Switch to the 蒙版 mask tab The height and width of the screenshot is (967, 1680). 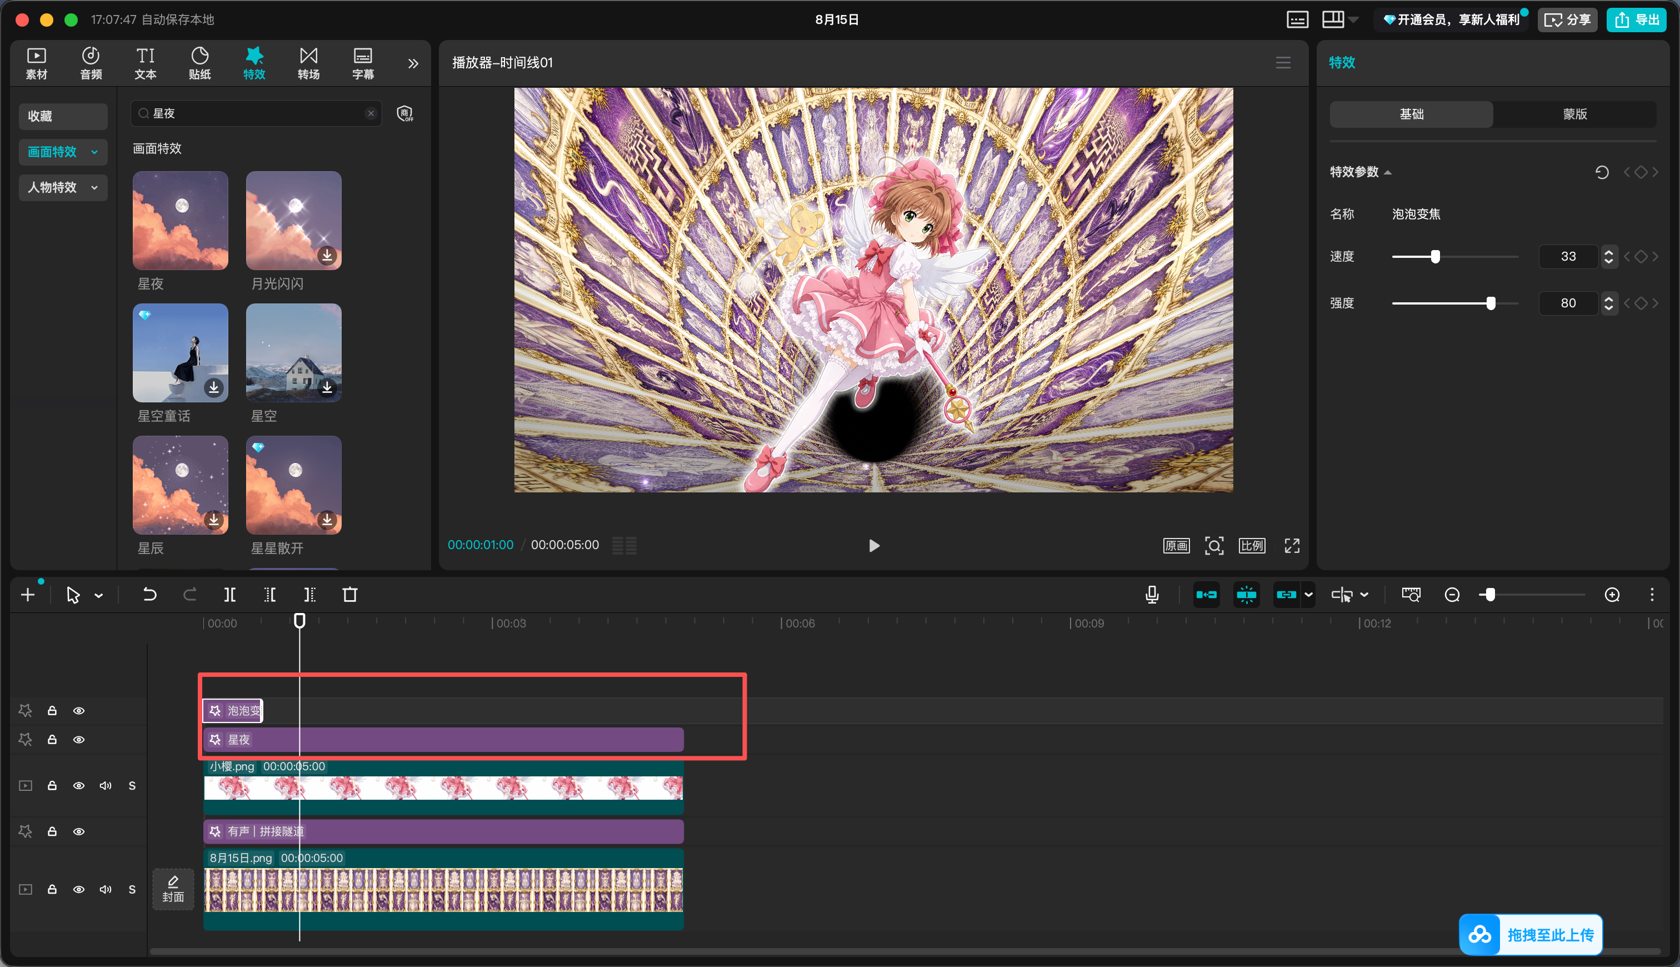click(x=1574, y=114)
